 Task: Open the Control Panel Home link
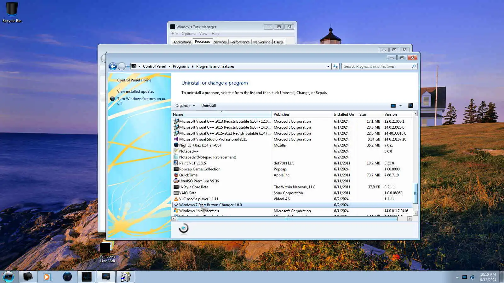pyautogui.click(x=134, y=80)
